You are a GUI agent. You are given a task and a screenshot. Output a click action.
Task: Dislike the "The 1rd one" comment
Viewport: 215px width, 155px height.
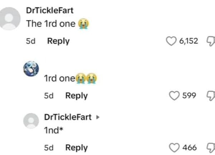(210, 41)
